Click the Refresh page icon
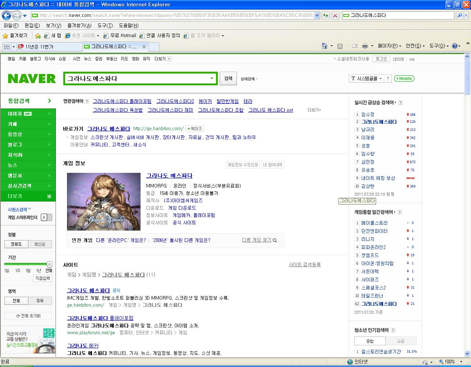 (326, 15)
